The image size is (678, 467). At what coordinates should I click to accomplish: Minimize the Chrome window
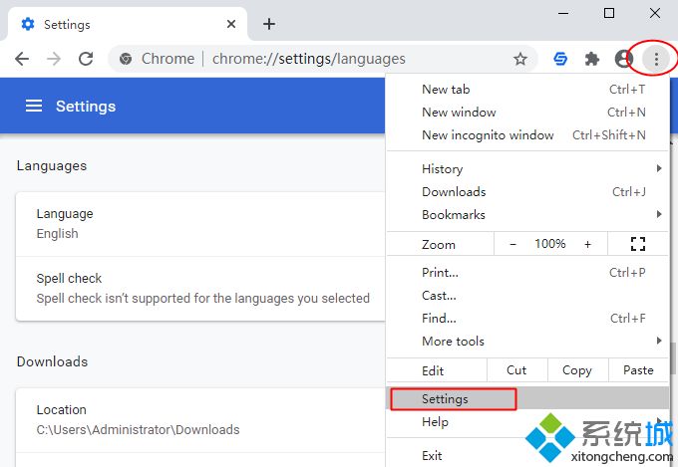[563, 13]
